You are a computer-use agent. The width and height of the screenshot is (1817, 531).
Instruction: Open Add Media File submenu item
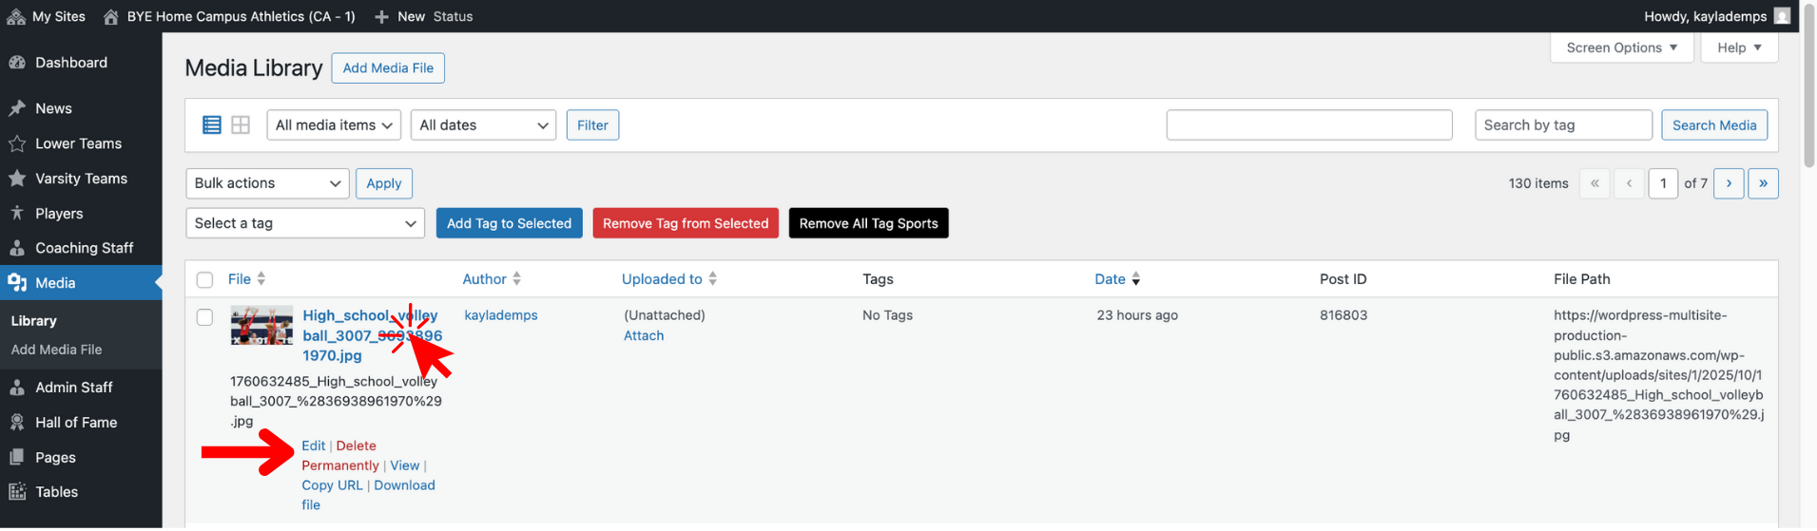tap(56, 350)
